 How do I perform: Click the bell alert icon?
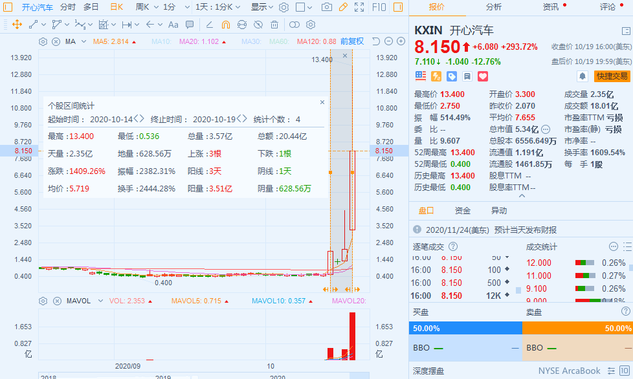coord(583,76)
